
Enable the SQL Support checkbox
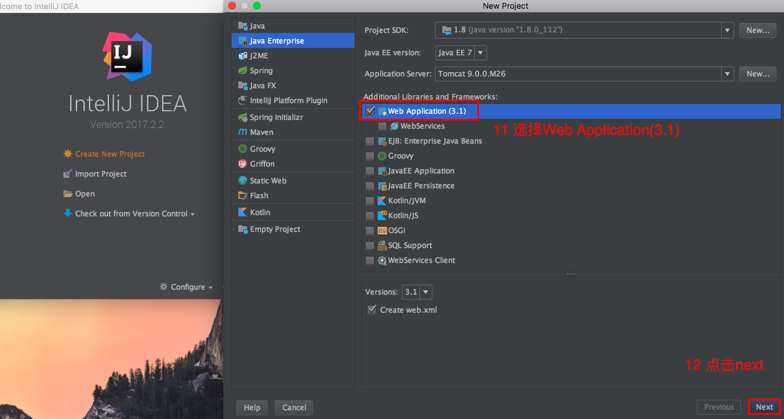[370, 246]
